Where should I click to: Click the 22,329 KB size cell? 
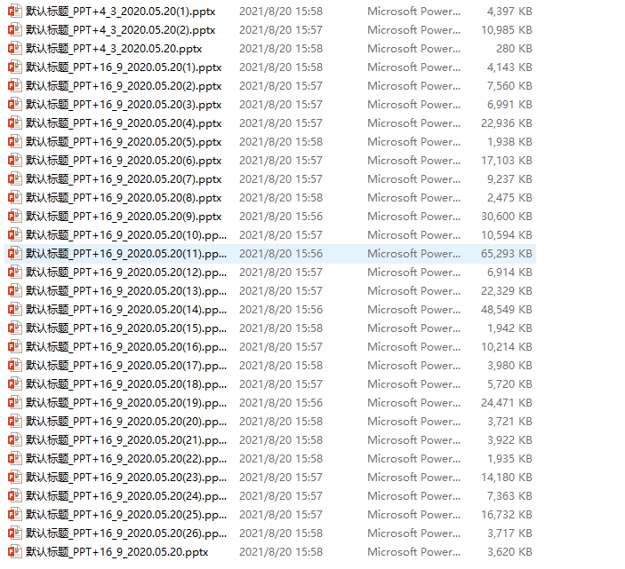tap(507, 291)
